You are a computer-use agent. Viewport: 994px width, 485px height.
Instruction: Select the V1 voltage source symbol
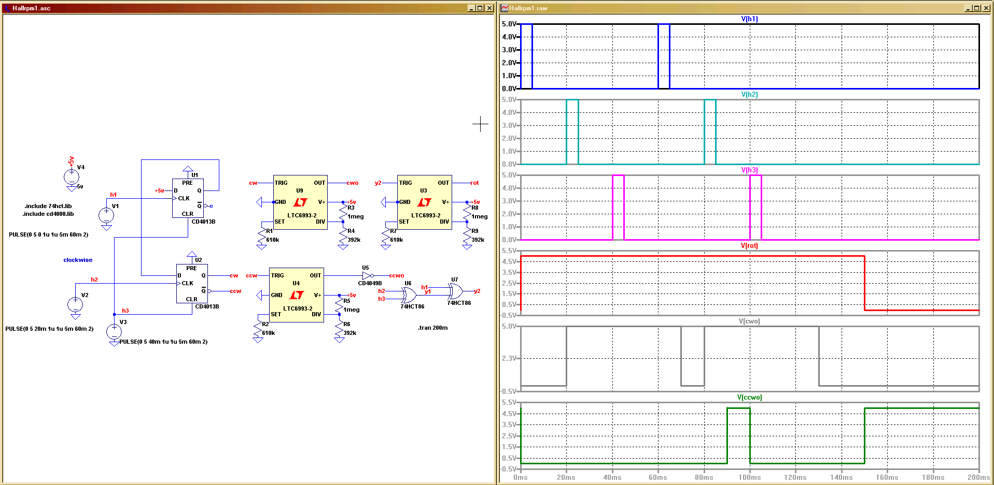coord(106,215)
